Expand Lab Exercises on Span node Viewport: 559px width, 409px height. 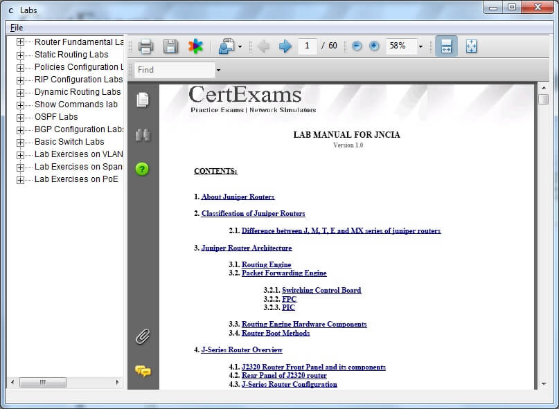(20, 167)
